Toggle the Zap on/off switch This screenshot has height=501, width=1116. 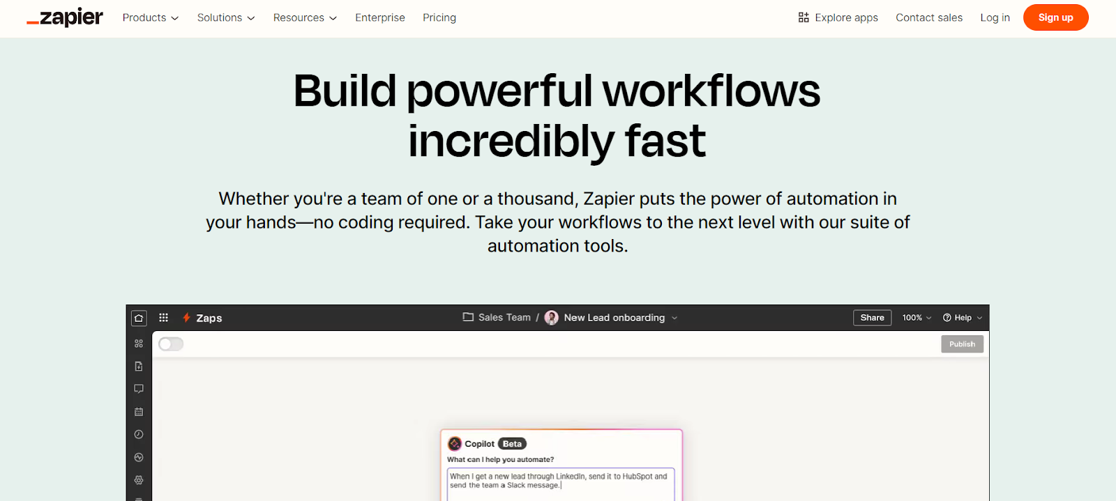coord(171,344)
